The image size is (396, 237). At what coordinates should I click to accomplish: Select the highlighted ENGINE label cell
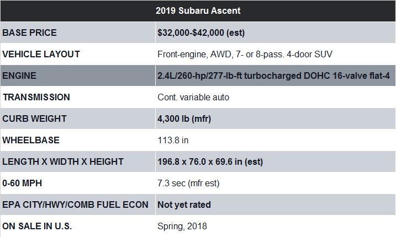click(78, 76)
